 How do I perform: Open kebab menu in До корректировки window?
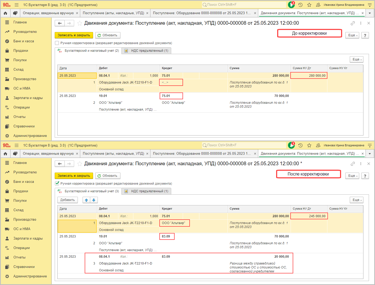click(361, 23)
